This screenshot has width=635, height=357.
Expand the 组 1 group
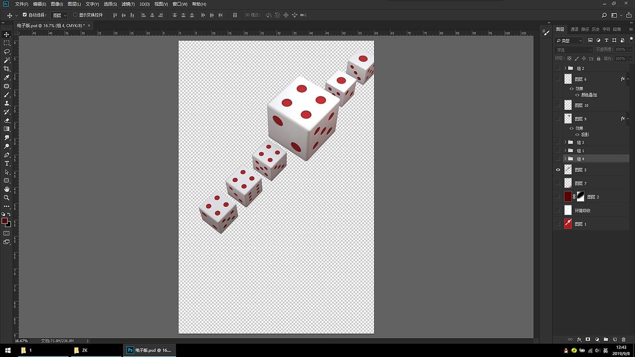click(565, 150)
